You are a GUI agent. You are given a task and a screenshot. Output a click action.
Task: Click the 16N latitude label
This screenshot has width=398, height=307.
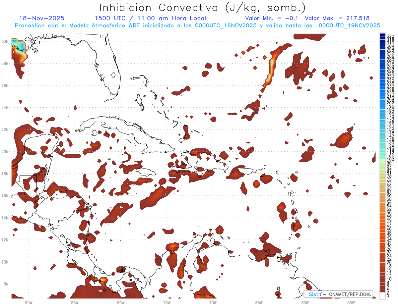tap(6, 196)
